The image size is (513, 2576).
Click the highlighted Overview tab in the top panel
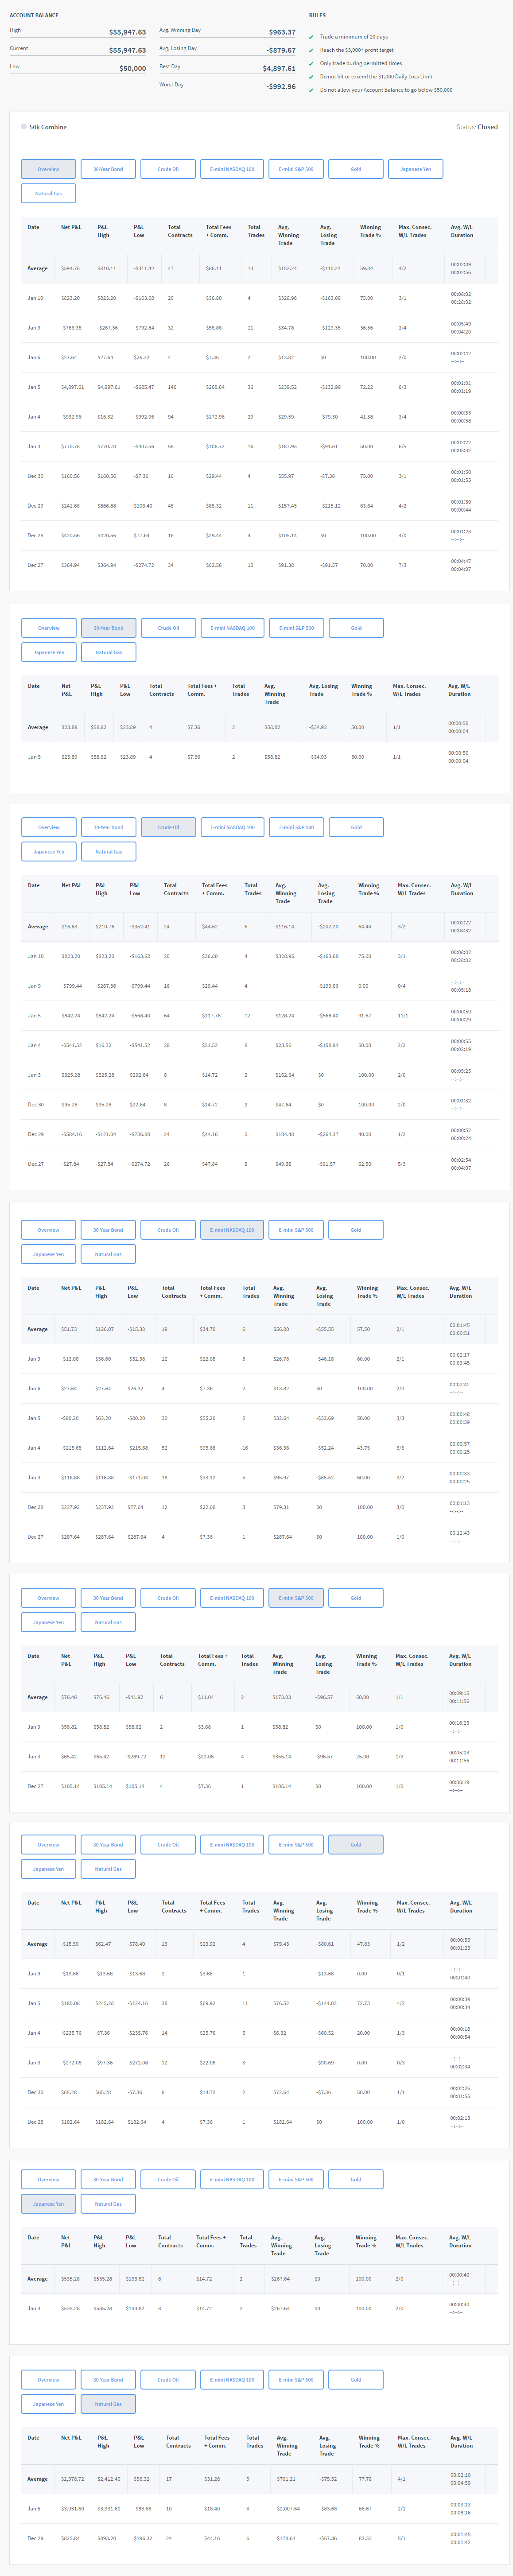click(x=48, y=169)
